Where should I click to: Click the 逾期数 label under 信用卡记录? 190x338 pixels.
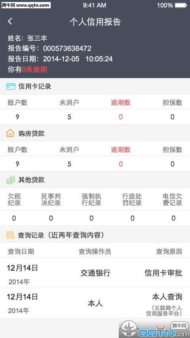121,103
